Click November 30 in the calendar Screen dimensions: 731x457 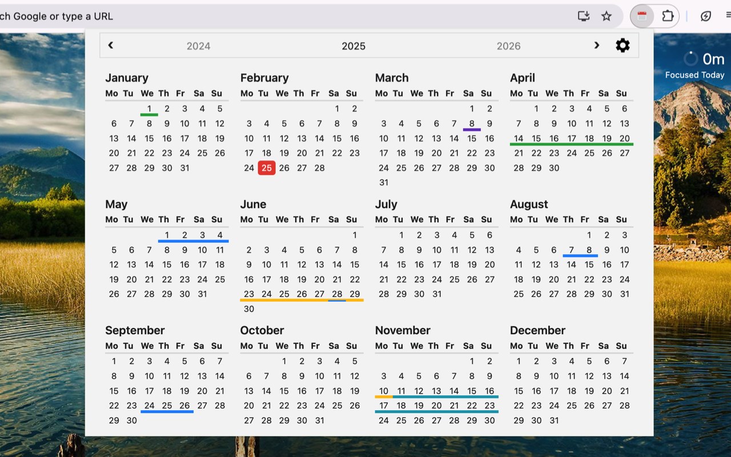point(489,420)
